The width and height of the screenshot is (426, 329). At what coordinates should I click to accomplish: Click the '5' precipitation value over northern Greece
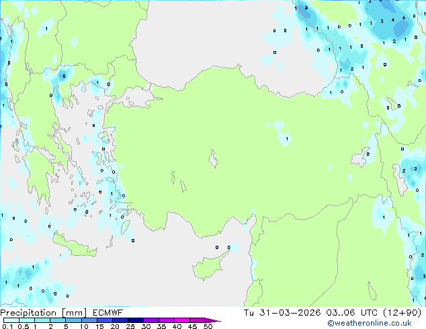coord(64,77)
